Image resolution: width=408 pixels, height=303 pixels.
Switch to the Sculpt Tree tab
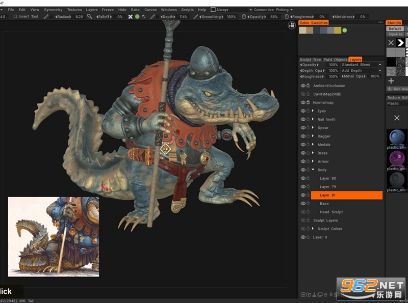click(x=310, y=60)
